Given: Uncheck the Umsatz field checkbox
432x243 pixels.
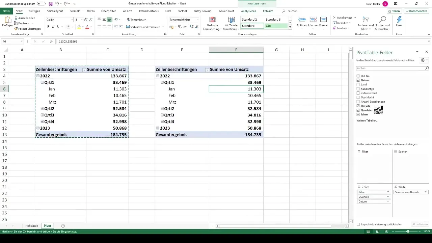Looking at the screenshot, I should 358,106.
